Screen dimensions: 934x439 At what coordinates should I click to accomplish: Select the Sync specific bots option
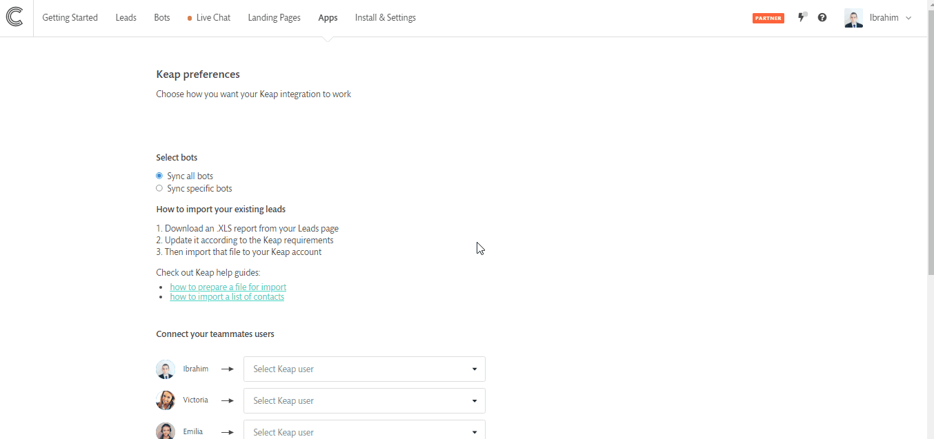(x=159, y=188)
